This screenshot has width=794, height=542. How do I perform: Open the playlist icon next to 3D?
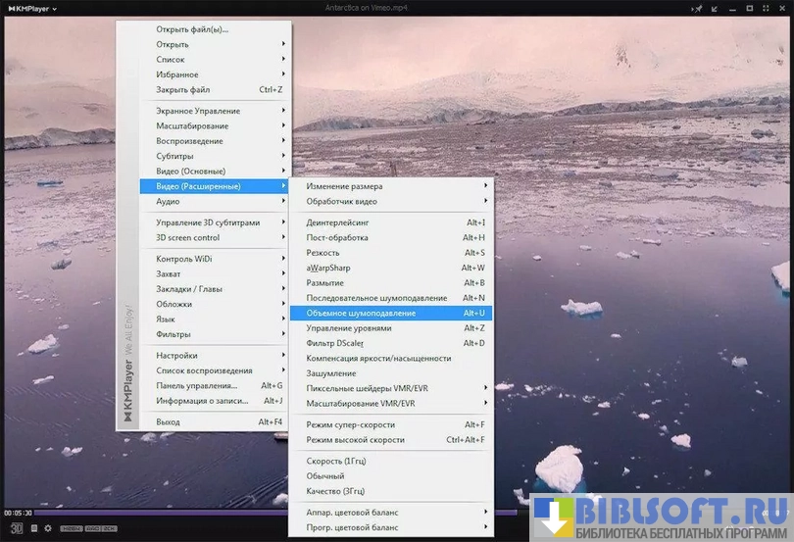click(x=33, y=528)
